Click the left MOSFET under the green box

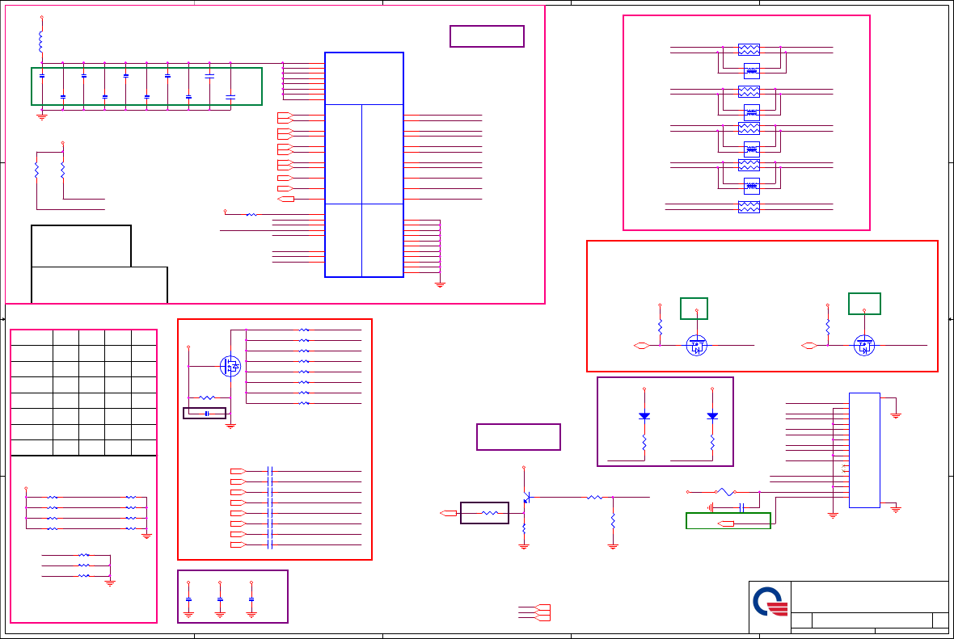[x=697, y=345]
